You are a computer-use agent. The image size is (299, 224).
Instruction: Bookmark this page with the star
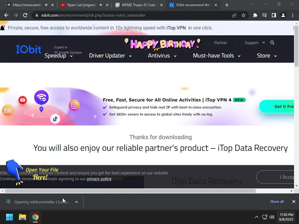coord(243,15)
